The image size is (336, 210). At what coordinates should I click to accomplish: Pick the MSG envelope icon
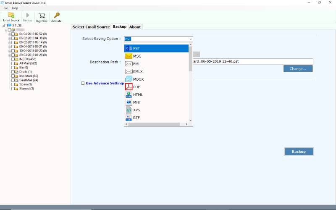click(x=129, y=56)
